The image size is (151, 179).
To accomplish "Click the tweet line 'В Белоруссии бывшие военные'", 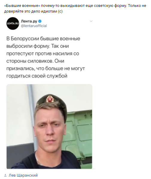I will (43, 39).
